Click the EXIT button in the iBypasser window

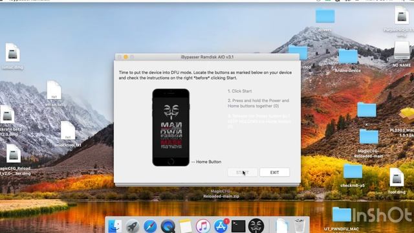[274, 173]
